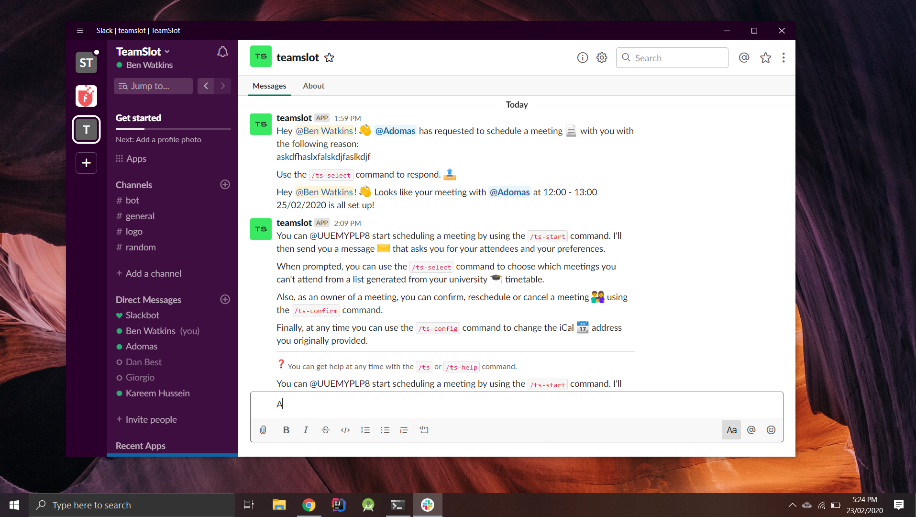Insert a code block
Screen dimensions: 916x517
[x=424, y=430]
